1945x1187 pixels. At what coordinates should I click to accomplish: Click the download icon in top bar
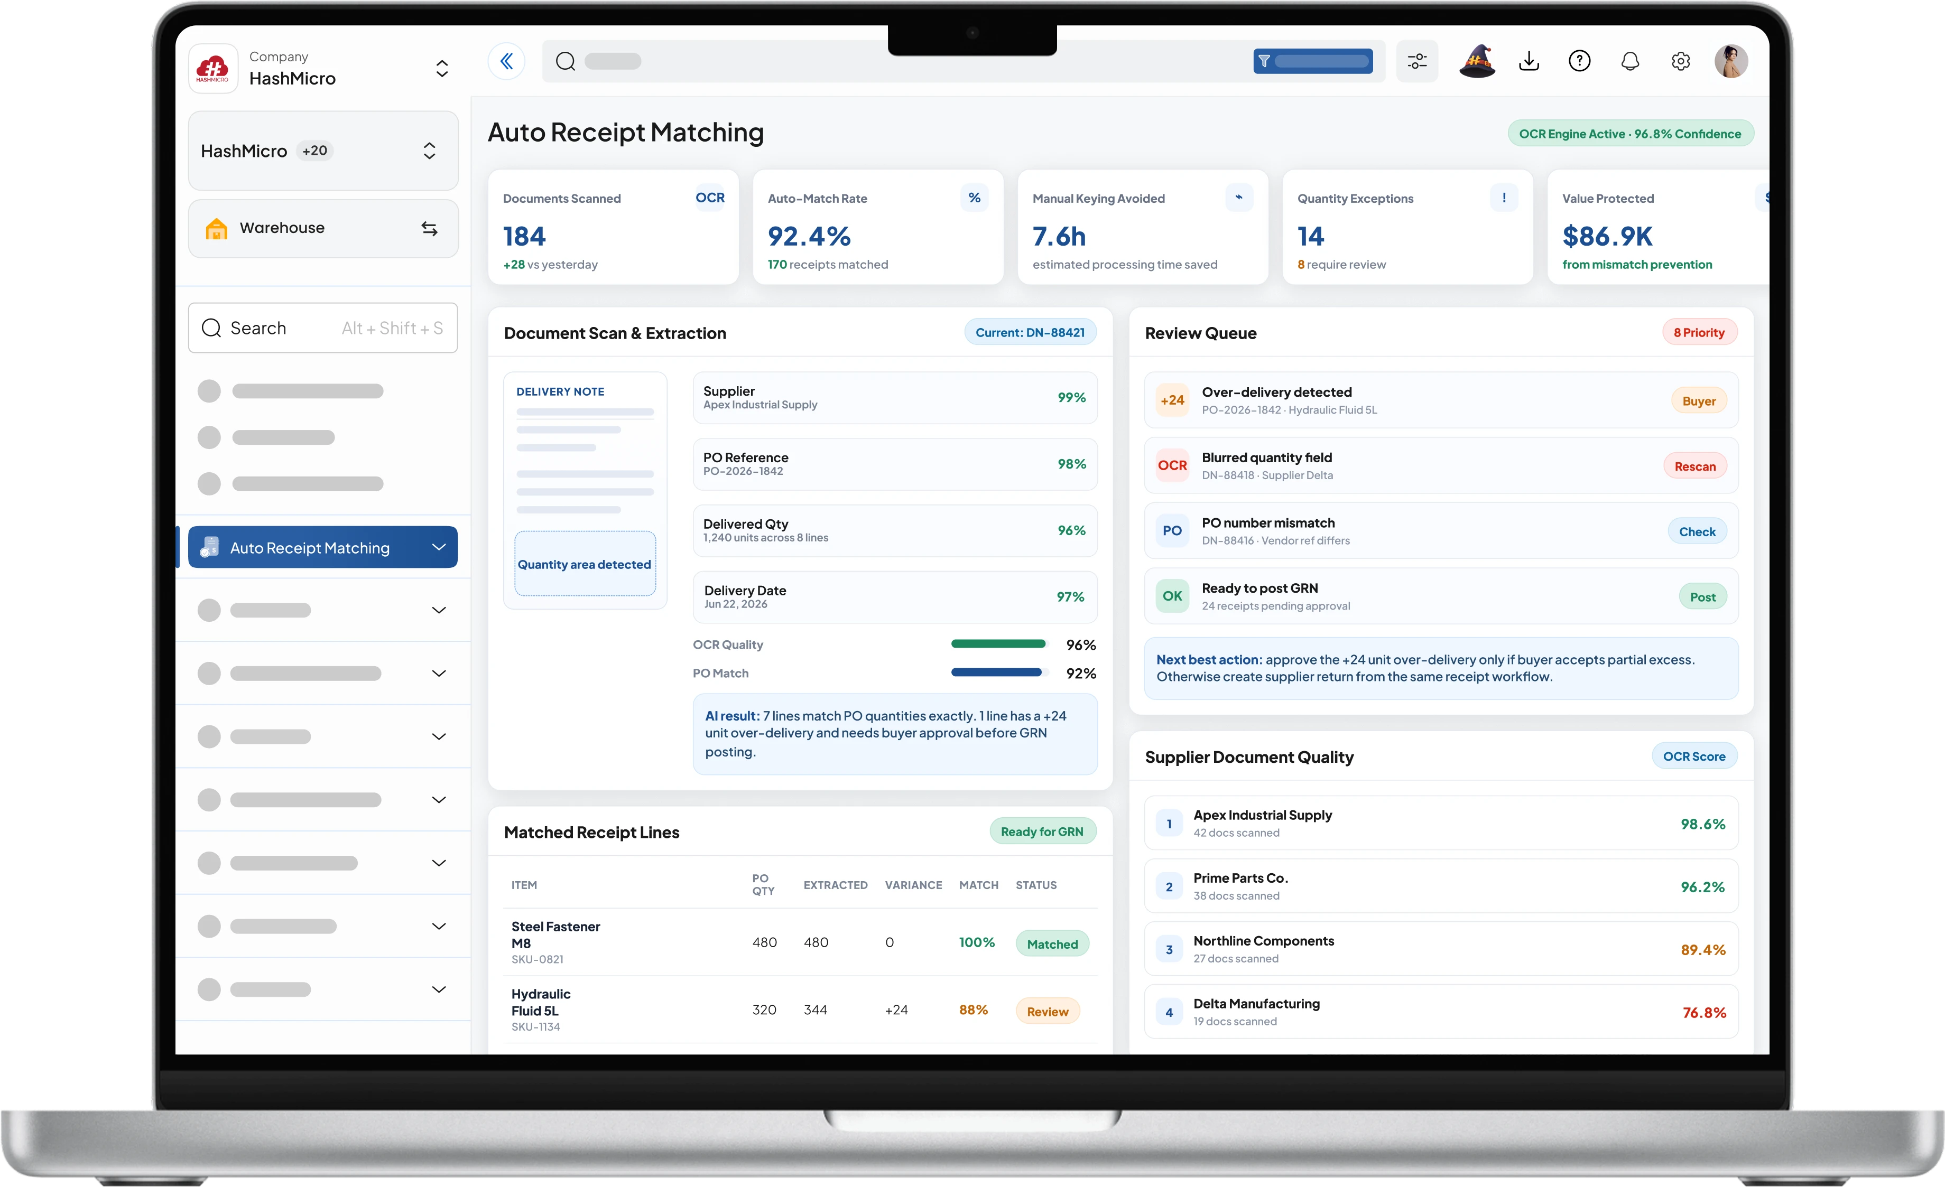pyautogui.click(x=1529, y=61)
